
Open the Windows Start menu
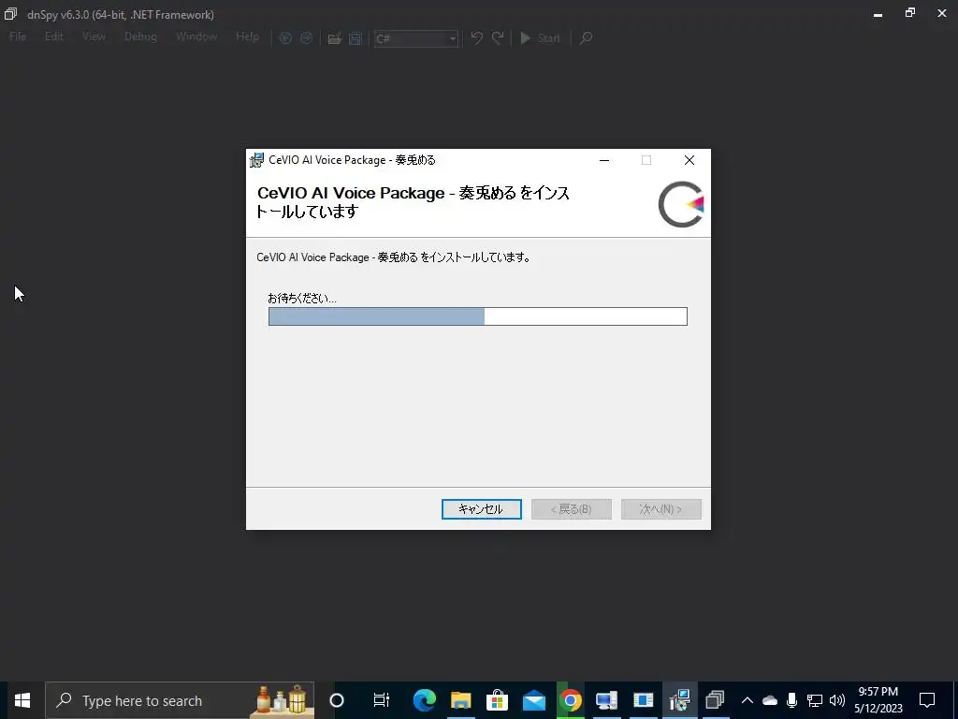pos(22,700)
